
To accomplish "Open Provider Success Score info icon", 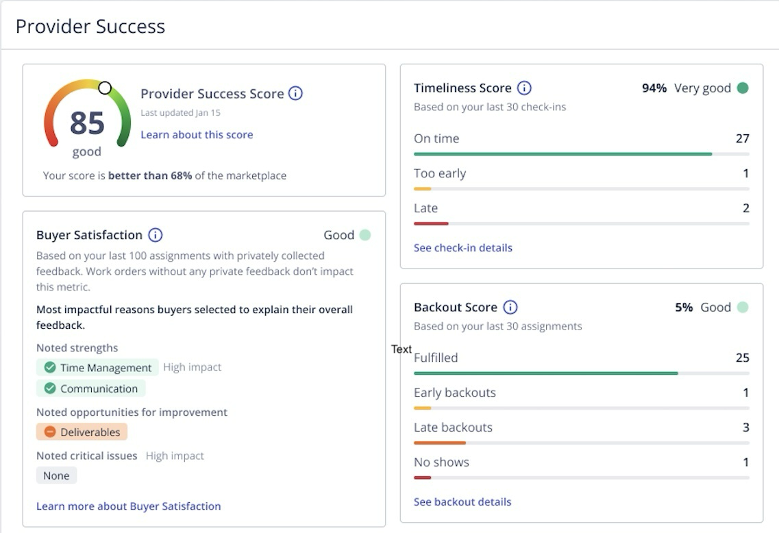I will pos(295,93).
